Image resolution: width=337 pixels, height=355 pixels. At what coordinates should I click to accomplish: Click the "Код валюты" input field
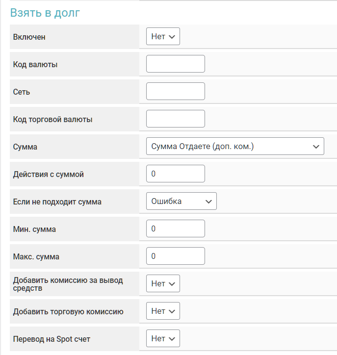pyautogui.click(x=175, y=64)
